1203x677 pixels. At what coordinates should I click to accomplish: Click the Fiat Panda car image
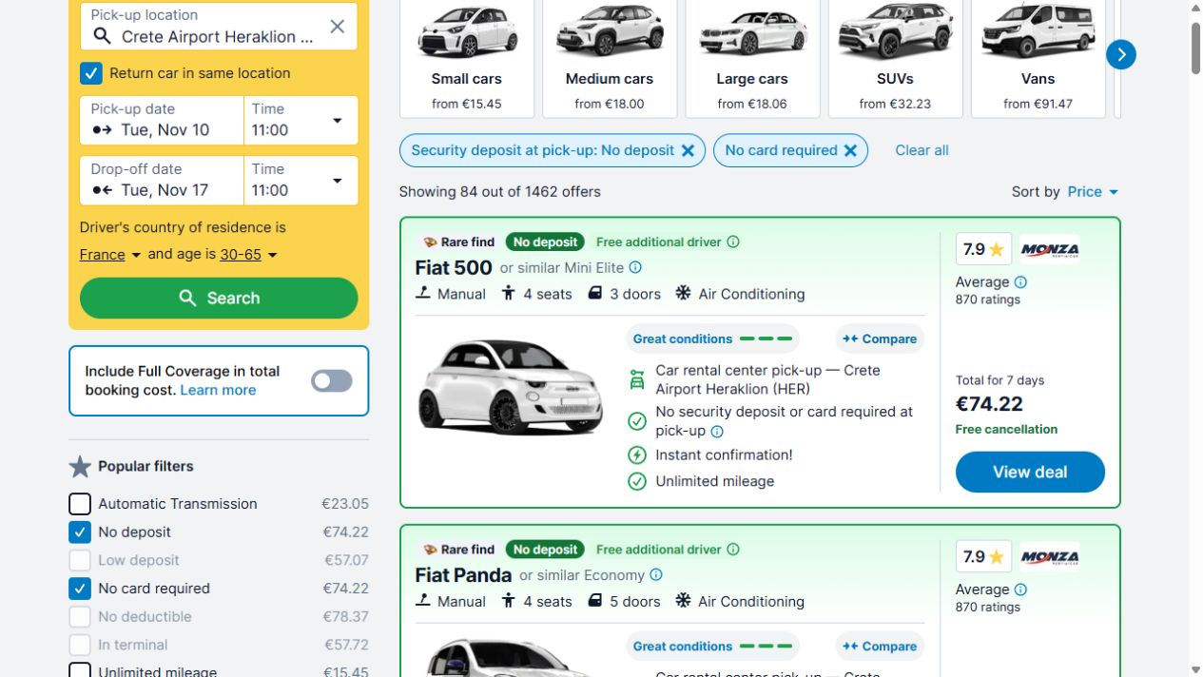click(511, 657)
